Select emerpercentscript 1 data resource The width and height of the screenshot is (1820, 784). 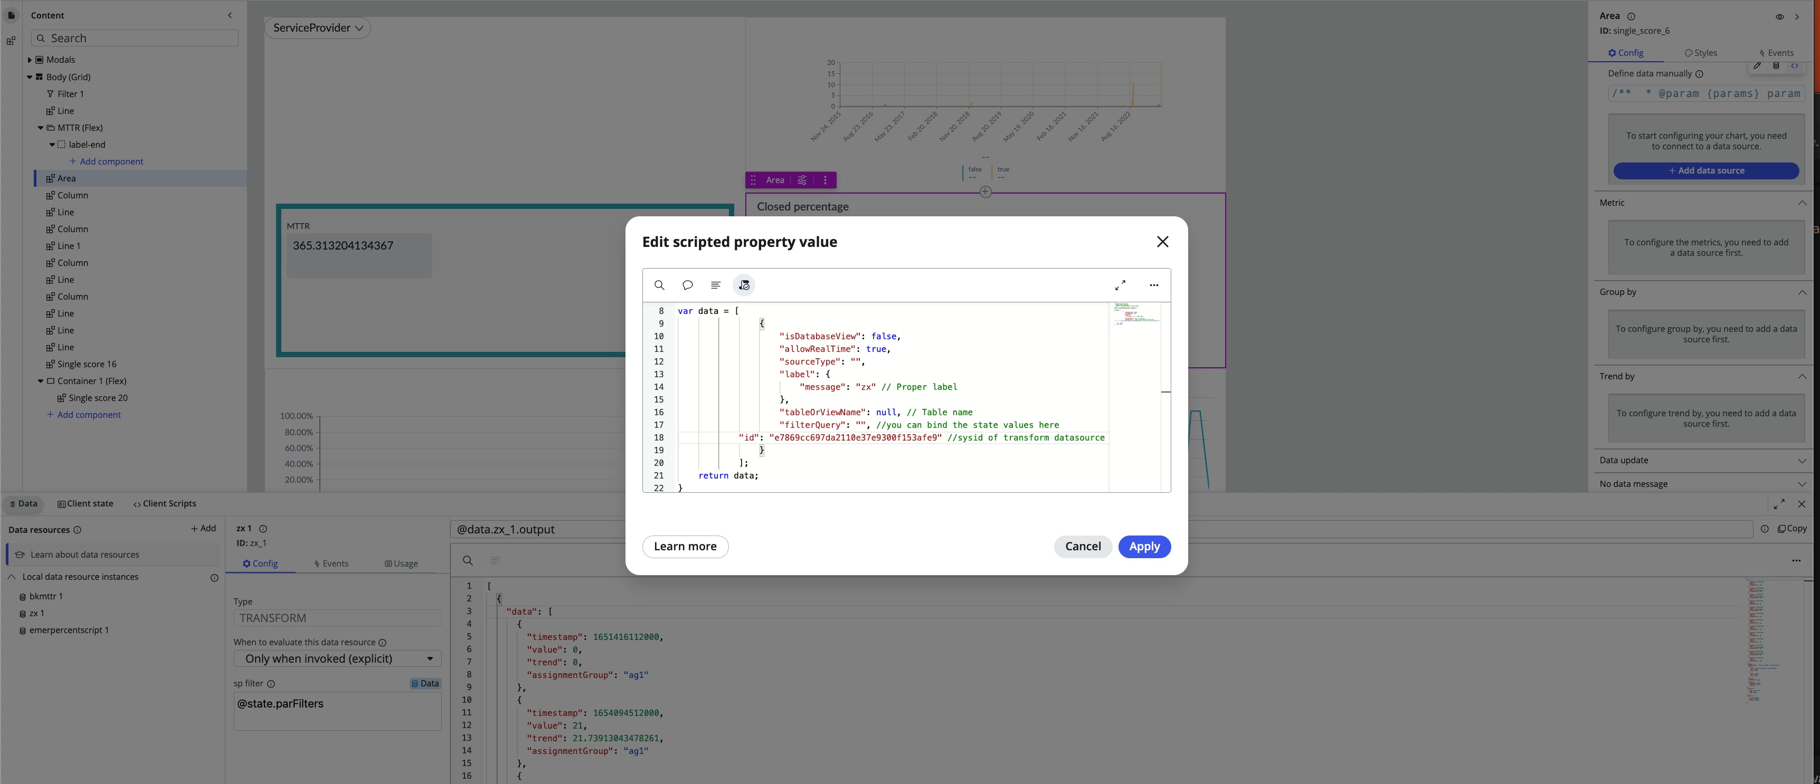69,630
